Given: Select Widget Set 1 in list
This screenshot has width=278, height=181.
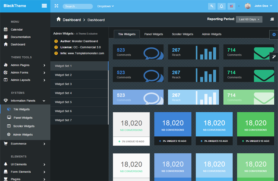Looking at the screenshot, I should point(79,66).
